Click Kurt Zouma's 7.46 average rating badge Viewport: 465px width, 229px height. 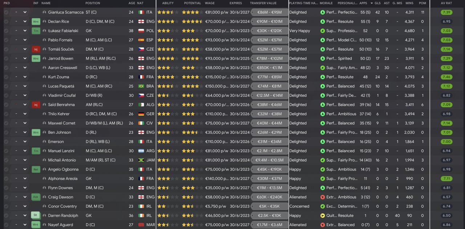(x=446, y=77)
